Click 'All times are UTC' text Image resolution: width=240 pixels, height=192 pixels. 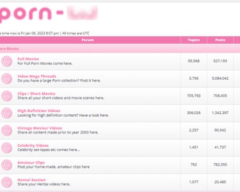(x=76, y=33)
